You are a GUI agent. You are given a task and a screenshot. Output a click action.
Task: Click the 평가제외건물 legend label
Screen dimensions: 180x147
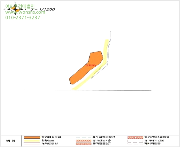(154, 140)
